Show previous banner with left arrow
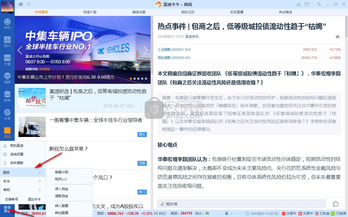 [20, 50]
